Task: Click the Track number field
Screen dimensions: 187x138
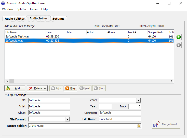Action: click(135, 106)
